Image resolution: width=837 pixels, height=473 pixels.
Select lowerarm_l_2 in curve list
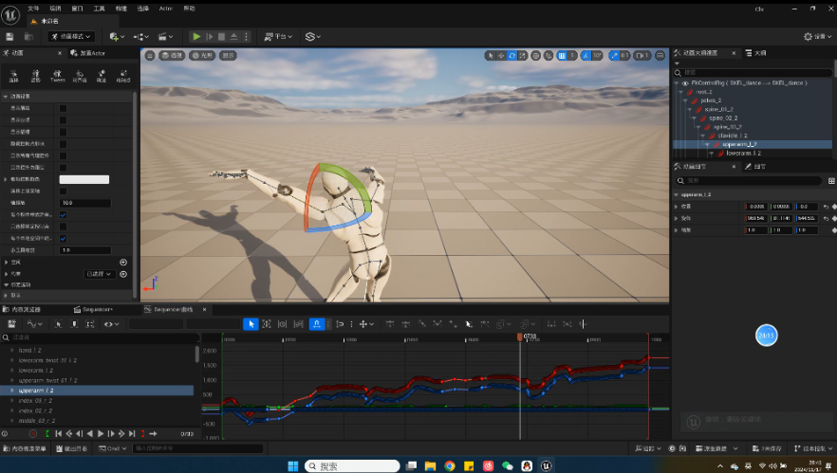[x=36, y=370]
